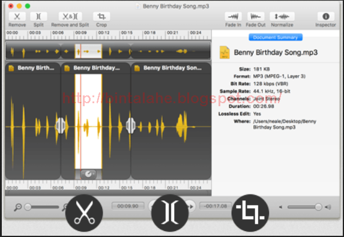Screen dimensions: 344x237
Task: Click the volume slider knob
Action: coord(318,207)
